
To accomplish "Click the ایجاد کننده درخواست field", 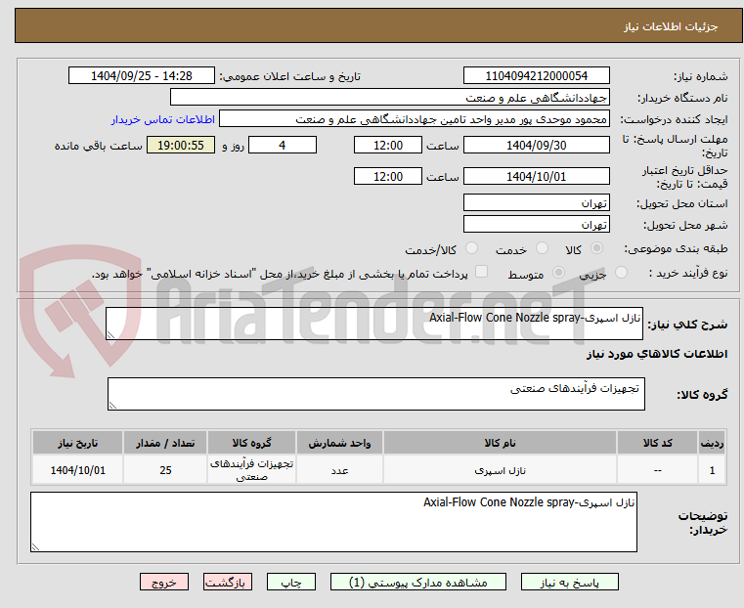I will click(x=415, y=119).
